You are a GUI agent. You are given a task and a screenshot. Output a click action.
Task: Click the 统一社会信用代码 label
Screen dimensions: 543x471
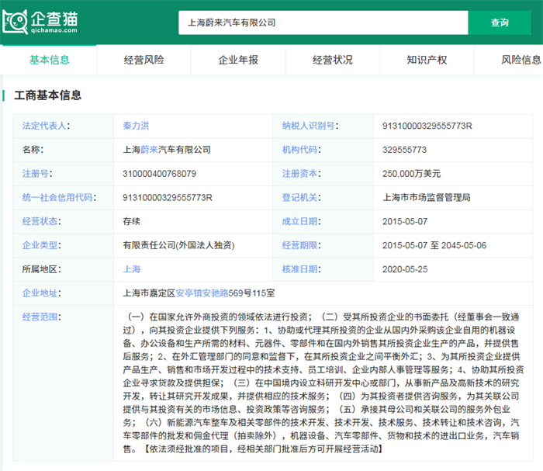[x=59, y=197]
